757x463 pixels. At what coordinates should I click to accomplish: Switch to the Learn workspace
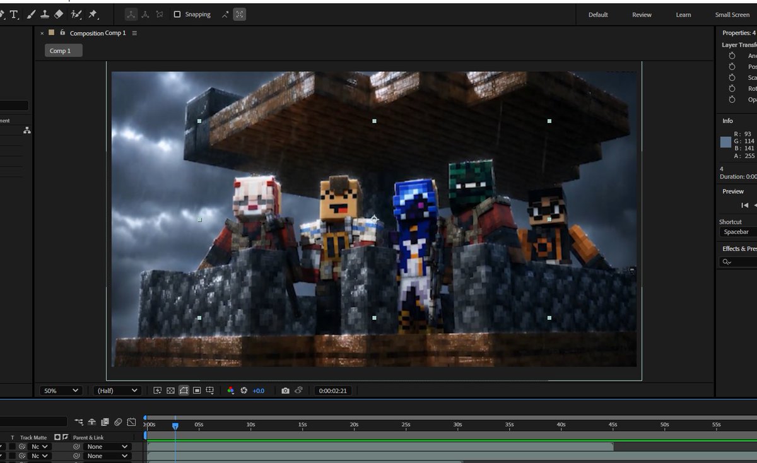click(x=683, y=15)
